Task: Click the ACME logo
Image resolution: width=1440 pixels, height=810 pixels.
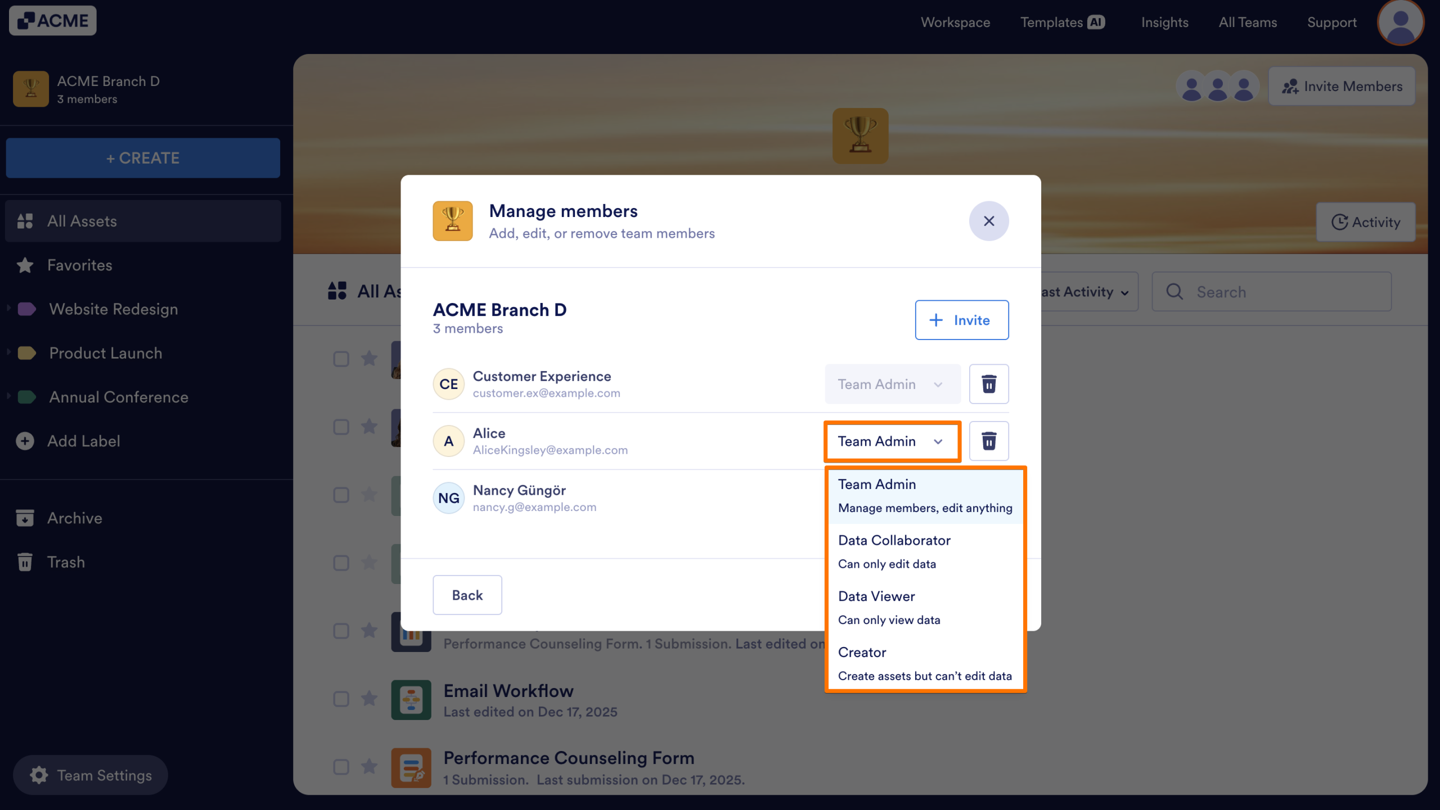Action: (53, 21)
